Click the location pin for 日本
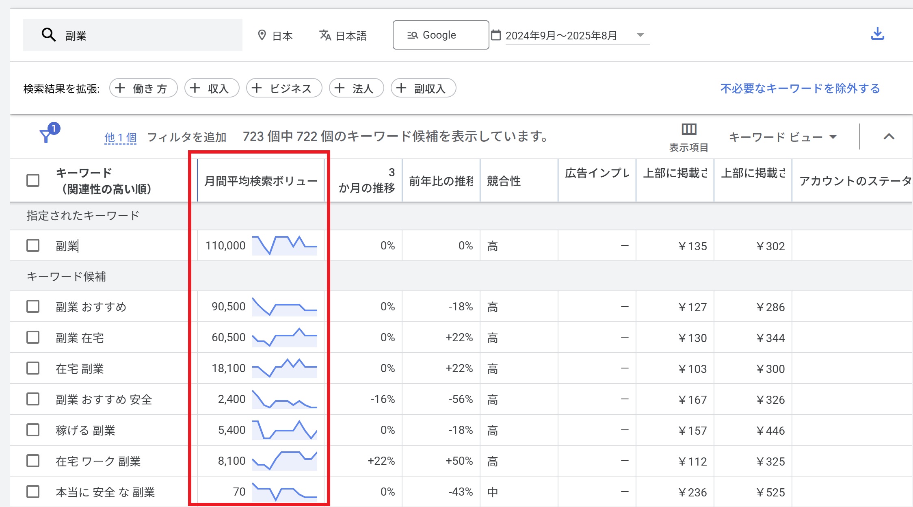The height and width of the screenshot is (507, 913). point(262,35)
